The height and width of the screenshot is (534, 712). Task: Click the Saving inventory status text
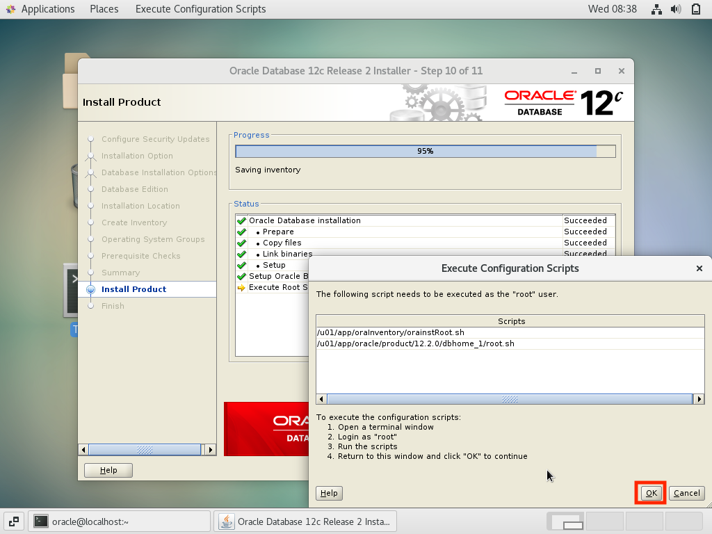(268, 170)
